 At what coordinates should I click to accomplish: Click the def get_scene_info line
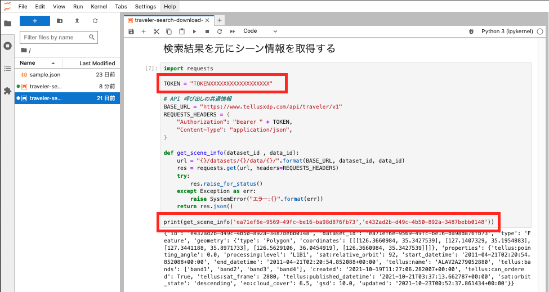(231, 153)
